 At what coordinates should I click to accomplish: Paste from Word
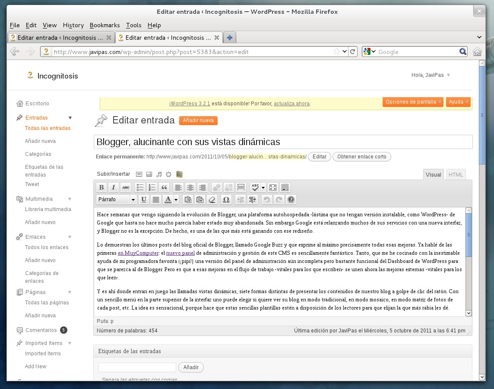(200, 199)
